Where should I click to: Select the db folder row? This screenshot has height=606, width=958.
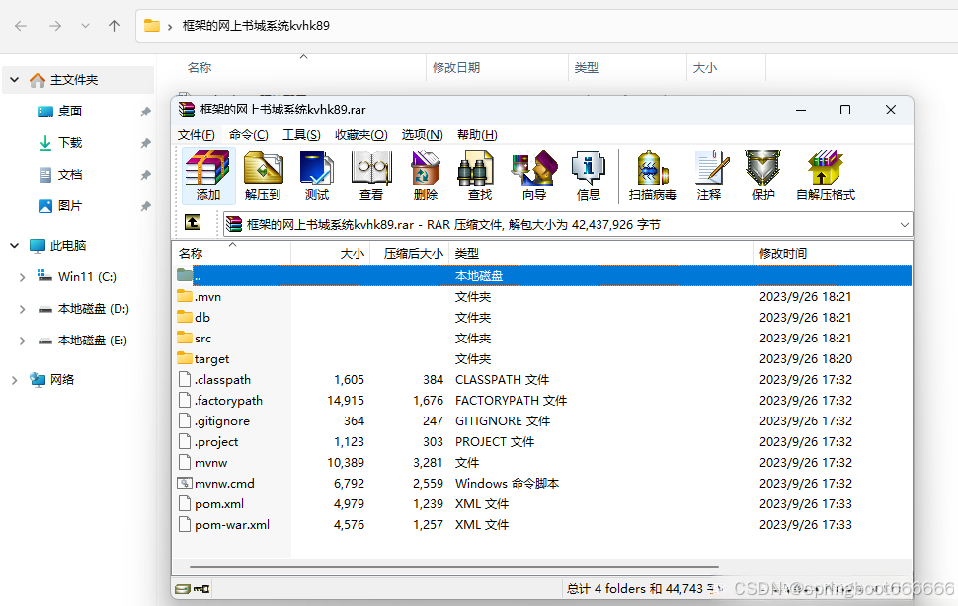click(542, 318)
